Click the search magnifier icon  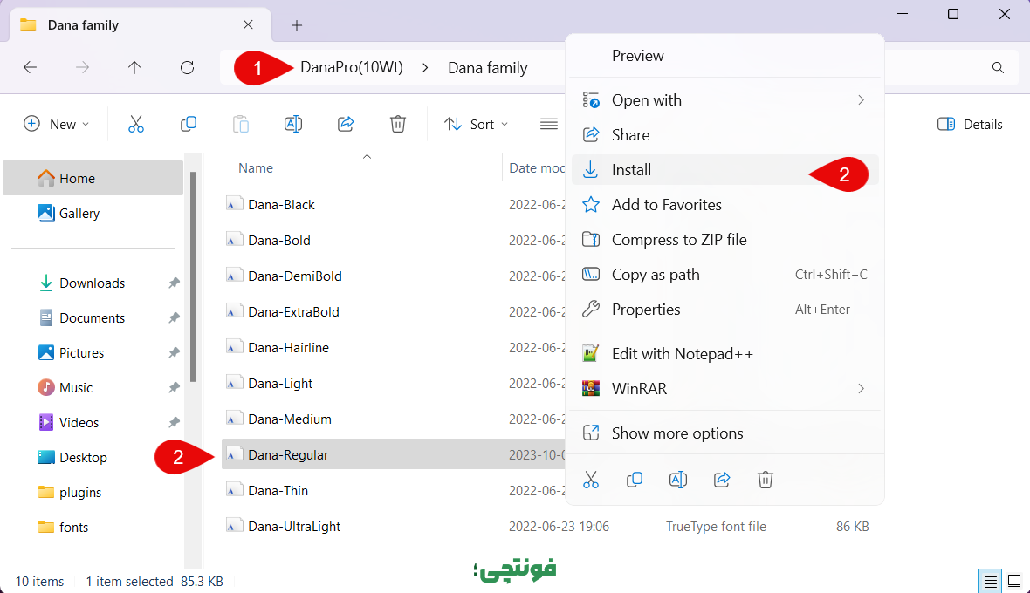coord(998,67)
